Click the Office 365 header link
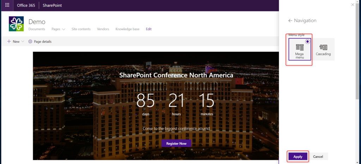The image size is (361, 164). (26, 5)
